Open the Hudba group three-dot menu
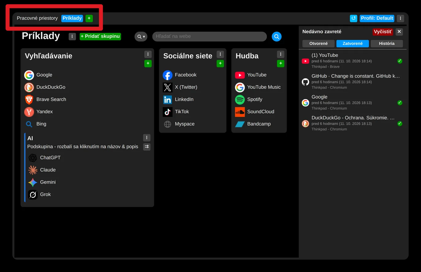The width and height of the screenshot is (421, 272). [x=281, y=54]
